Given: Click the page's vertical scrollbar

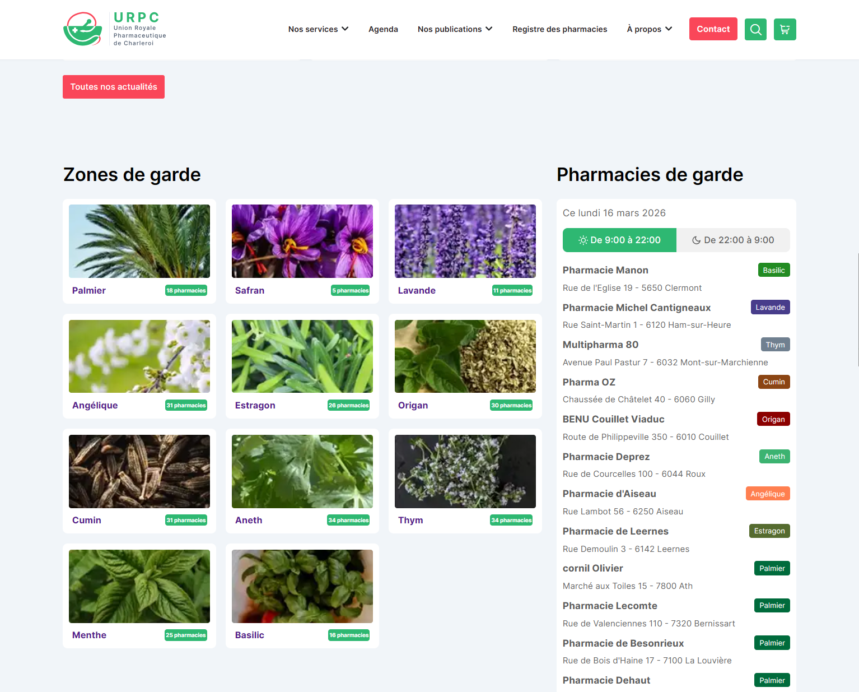Looking at the screenshot, I should click(857, 309).
